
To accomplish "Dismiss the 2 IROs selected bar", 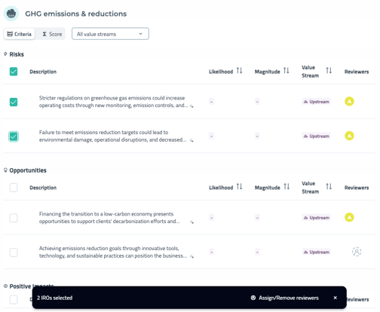I will (x=335, y=298).
